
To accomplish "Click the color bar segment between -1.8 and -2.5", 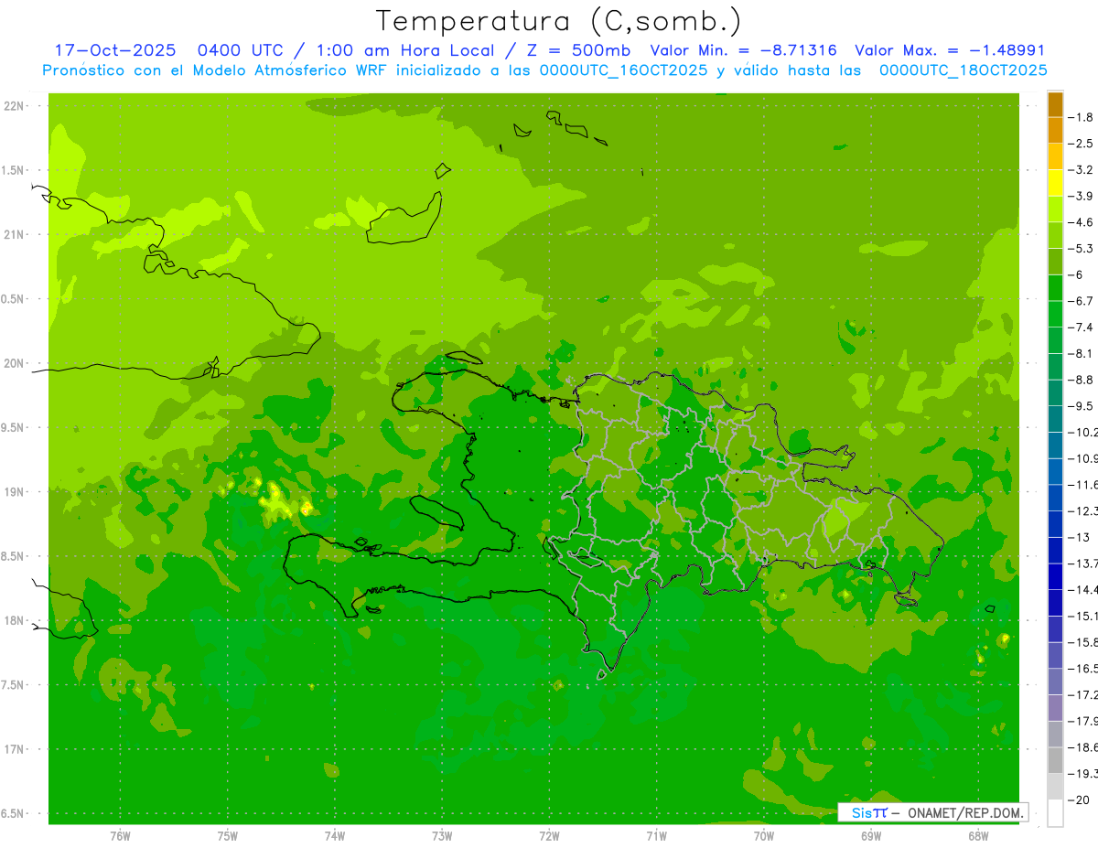I will click(x=1055, y=130).
